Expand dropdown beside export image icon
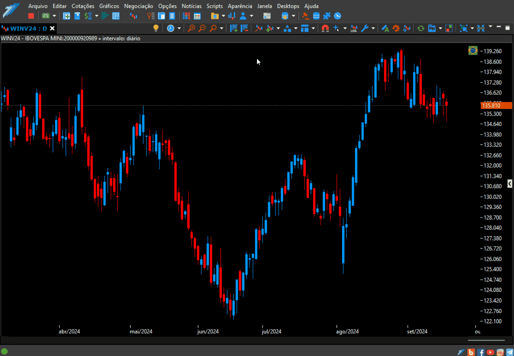The image size is (514, 356). pyautogui.click(x=440, y=28)
